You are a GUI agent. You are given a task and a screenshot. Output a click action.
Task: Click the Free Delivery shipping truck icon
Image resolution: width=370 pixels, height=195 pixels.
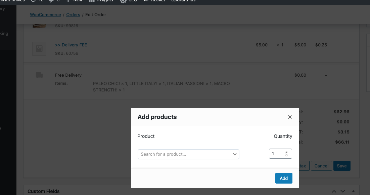click(39, 75)
